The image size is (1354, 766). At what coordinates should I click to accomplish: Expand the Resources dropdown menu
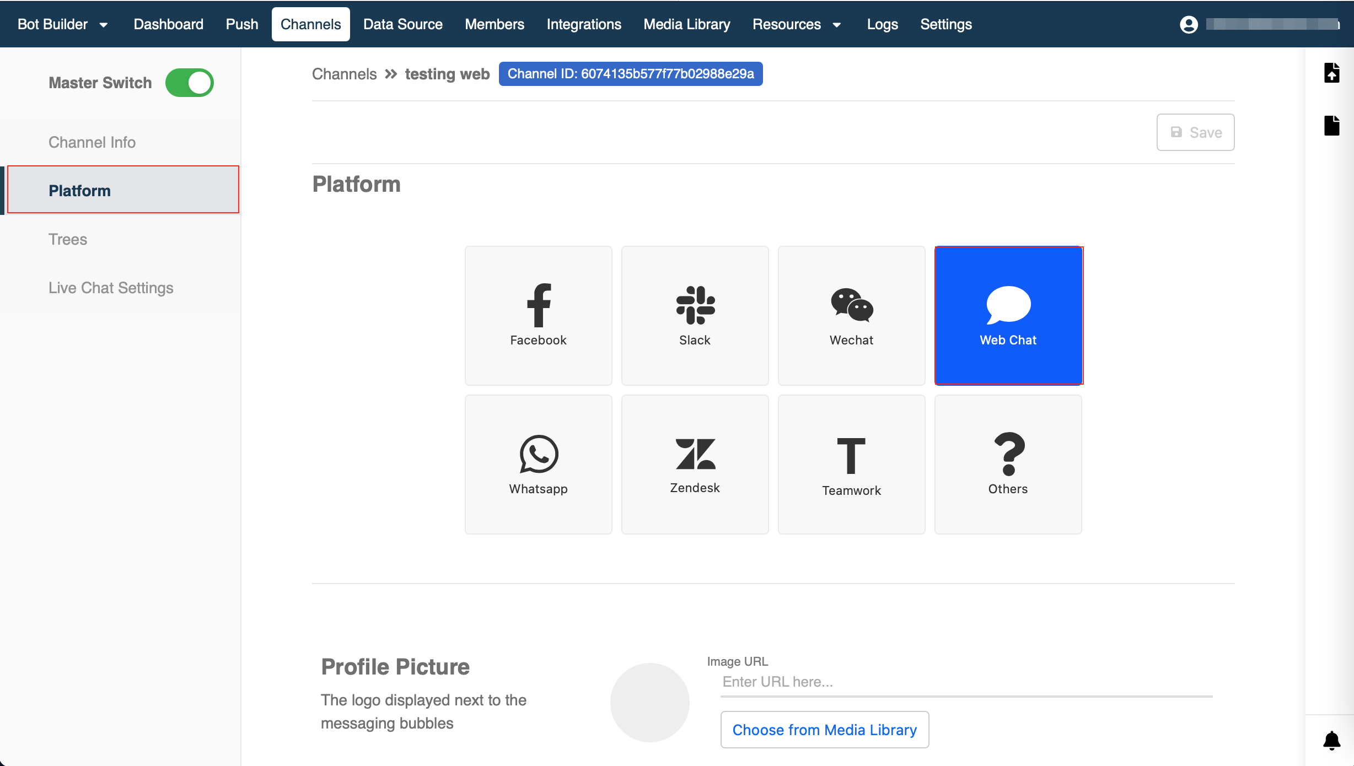[797, 24]
